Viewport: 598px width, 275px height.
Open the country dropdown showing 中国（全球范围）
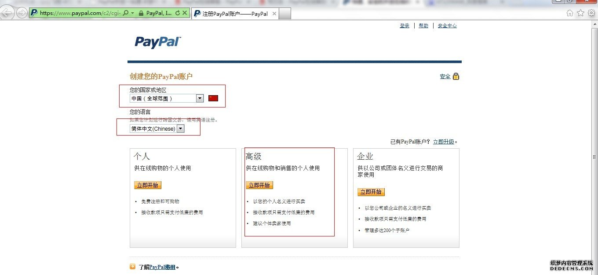tap(200, 98)
